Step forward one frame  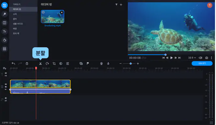coord(176,58)
